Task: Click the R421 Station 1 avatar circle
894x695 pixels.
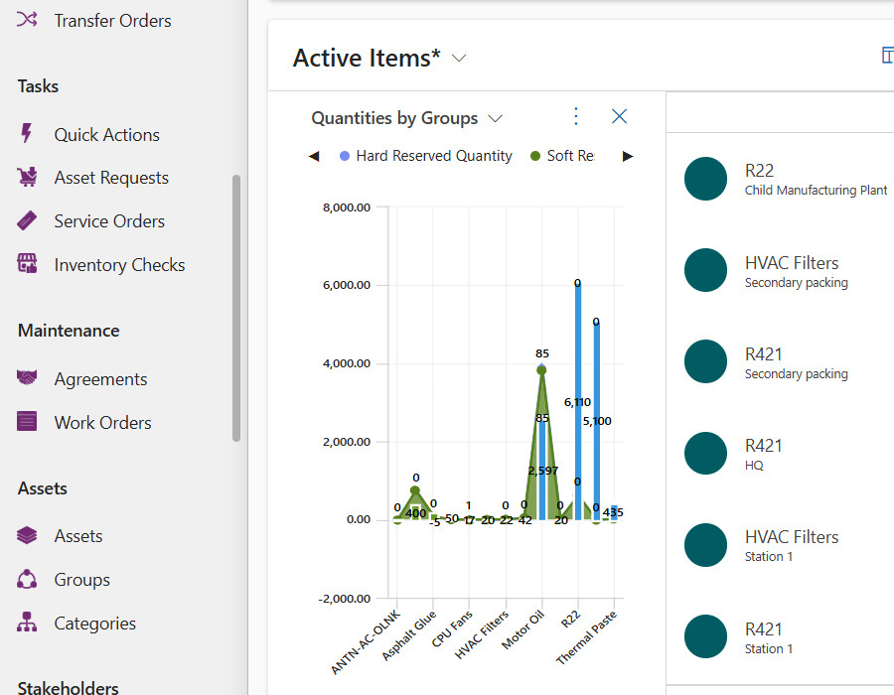Action: coord(705,636)
